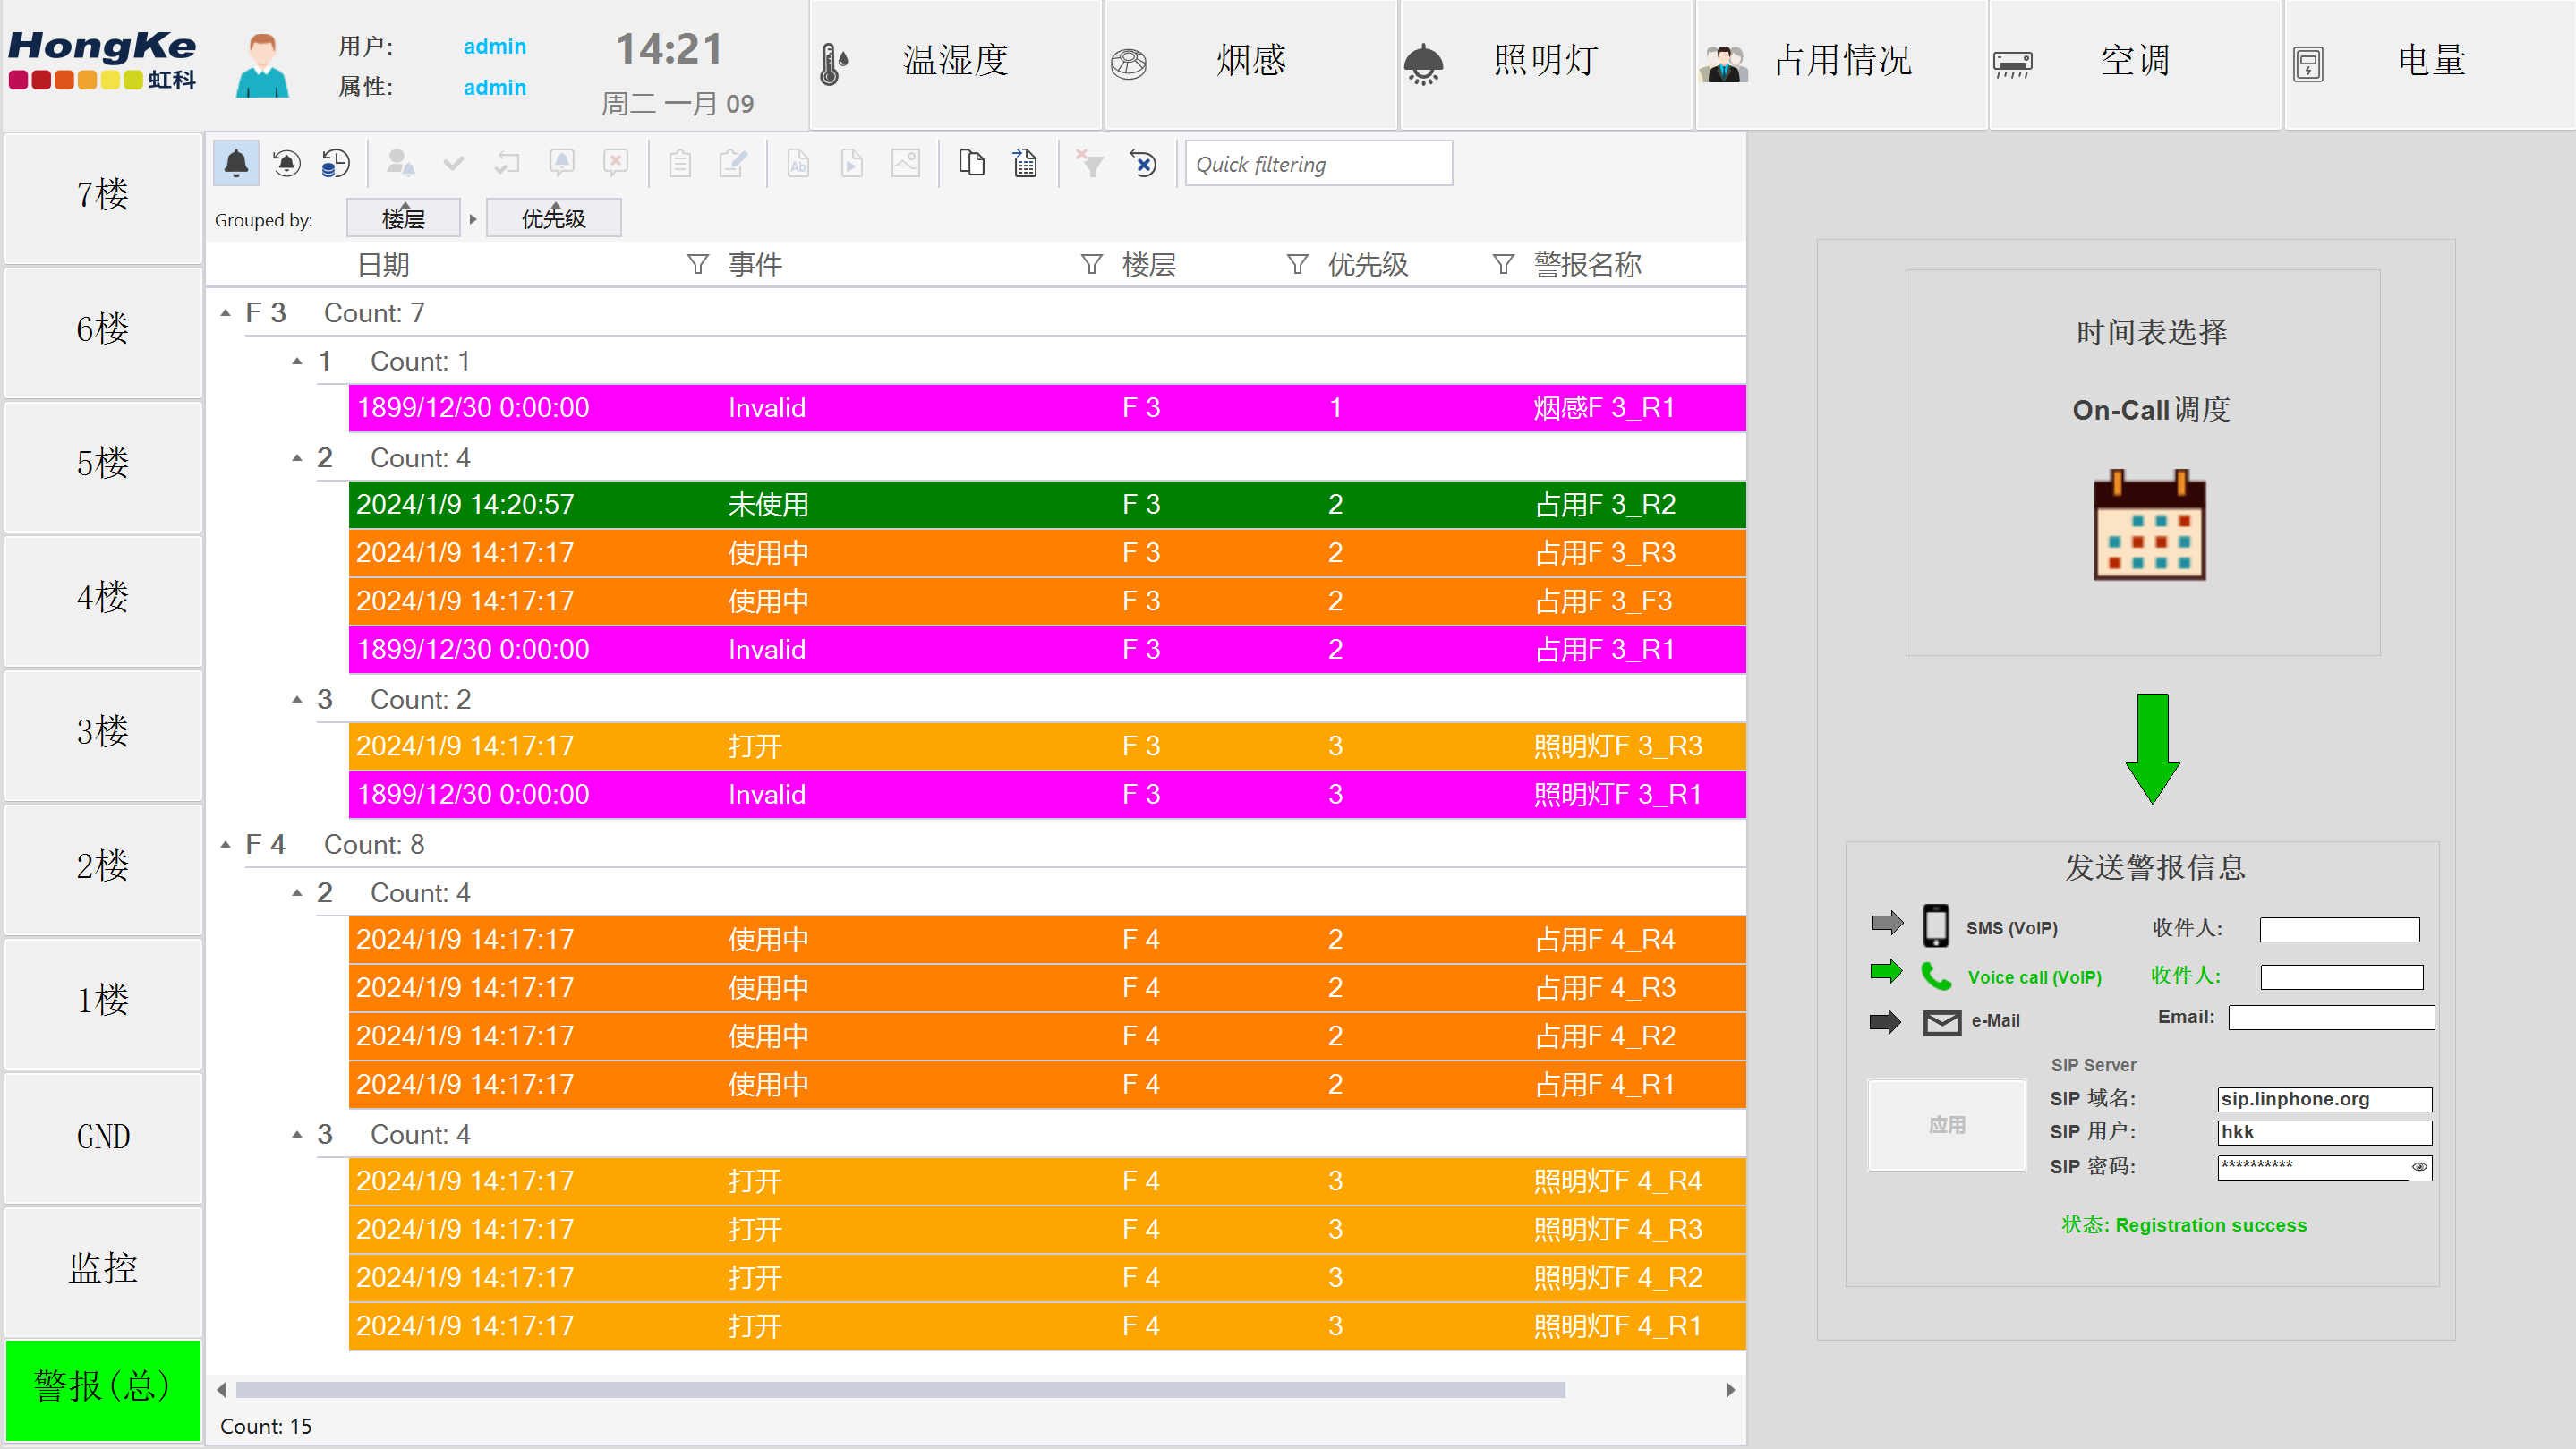Click the Ab text document icon
Viewport: 2576px width, 1449px height.
click(798, 163)
